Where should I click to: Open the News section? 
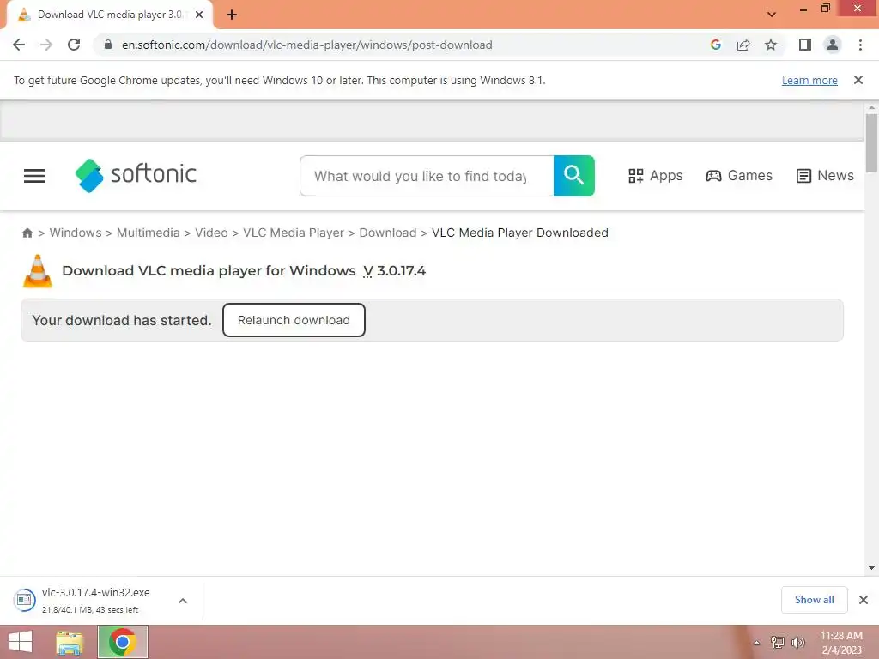825,176
